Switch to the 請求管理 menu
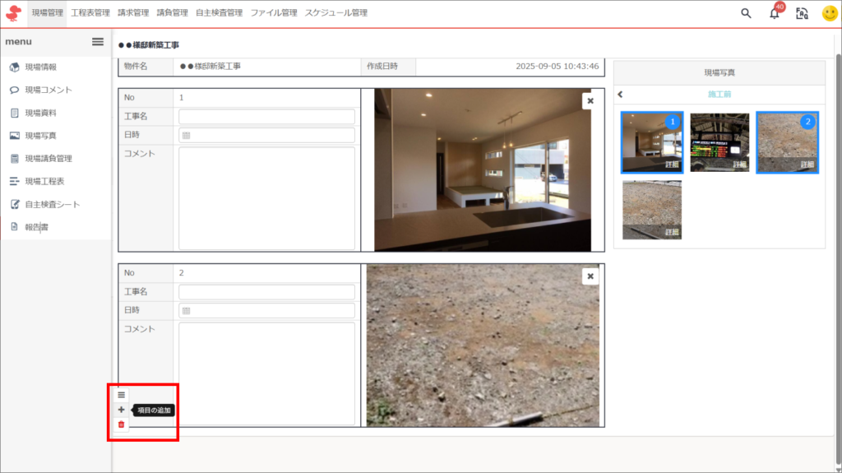 coord(133,13)
